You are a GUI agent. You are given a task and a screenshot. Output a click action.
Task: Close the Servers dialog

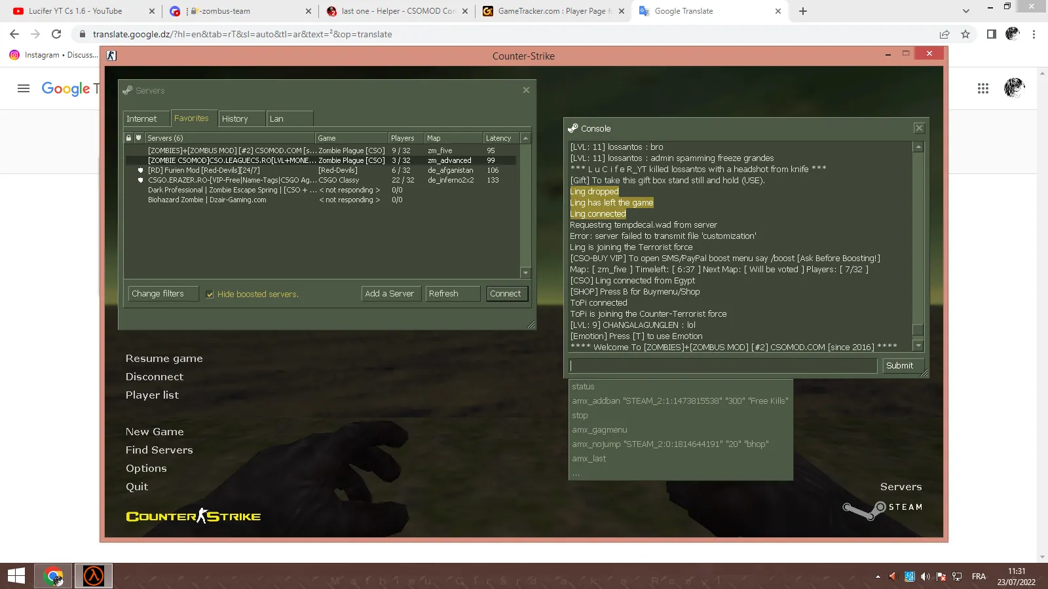point(526,90)
